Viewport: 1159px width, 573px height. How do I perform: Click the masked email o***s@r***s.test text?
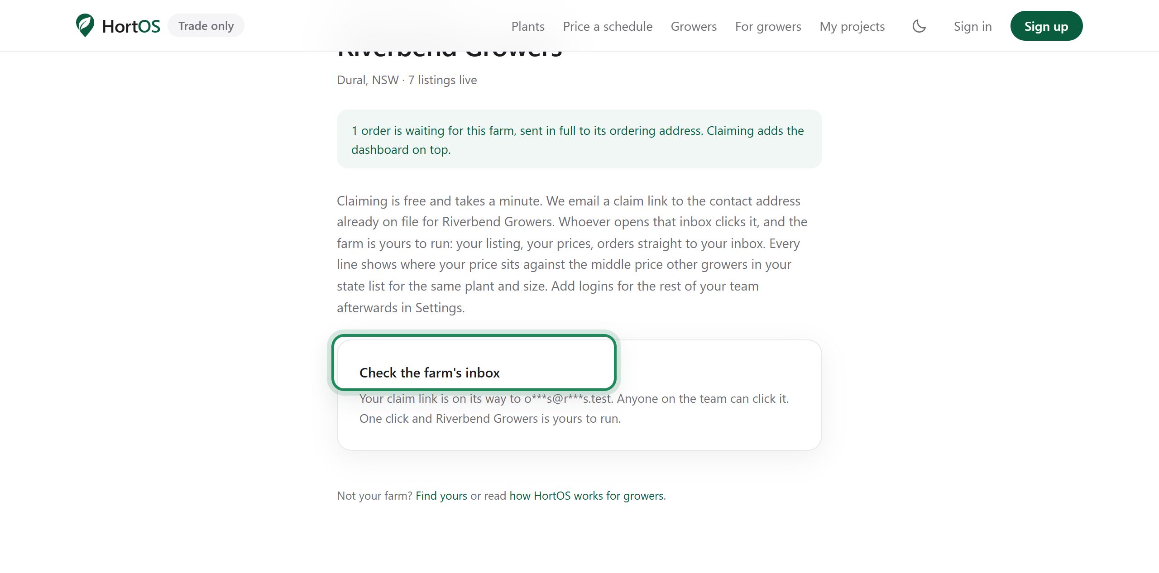click(x=568, y=399)
